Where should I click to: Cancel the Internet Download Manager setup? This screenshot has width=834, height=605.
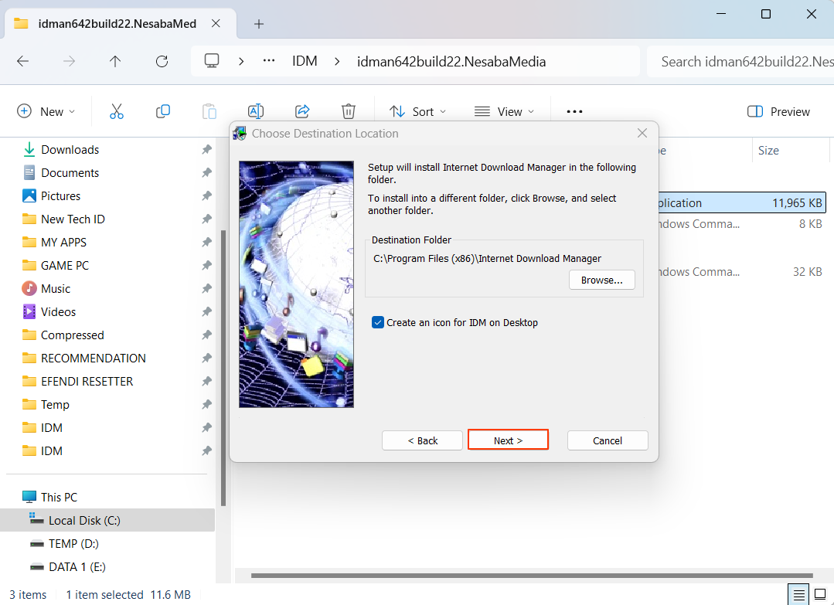608,440
